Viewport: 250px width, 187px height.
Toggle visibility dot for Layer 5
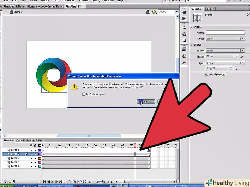click(x=31, y=166)
